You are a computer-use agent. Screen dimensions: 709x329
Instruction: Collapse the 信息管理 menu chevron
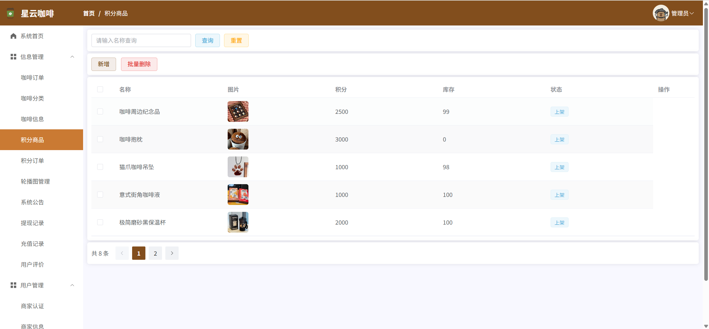point(72,57)
